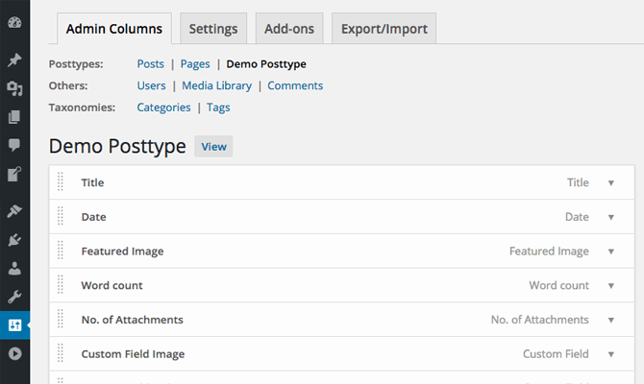Grab the drag handle of the Title row
The width and height of the screenshot is (644, 384).
[x=61, y=181]
